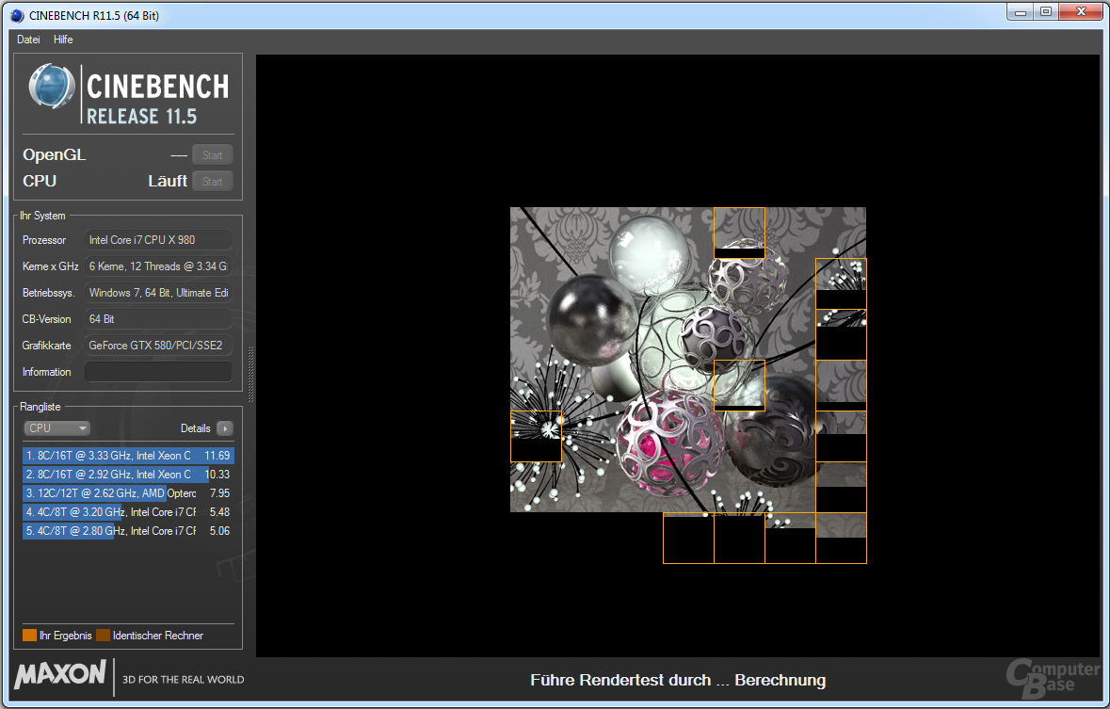The image size is (1110, 709).
Task: Select ranking entry 12C/12T AMD Opteron
Action: (x=128, y=493)
